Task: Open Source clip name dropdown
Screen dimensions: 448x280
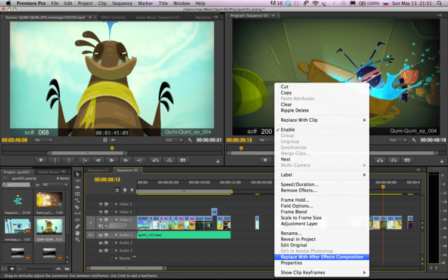Action: coord(90,17)
